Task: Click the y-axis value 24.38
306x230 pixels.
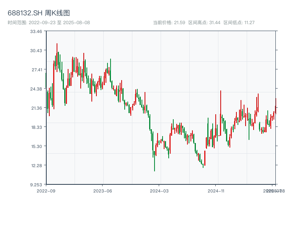Action: coord(36,89)
